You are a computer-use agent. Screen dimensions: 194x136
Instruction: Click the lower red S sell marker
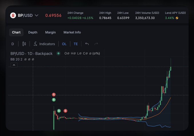pyautogui.click(x=65, y=111)
